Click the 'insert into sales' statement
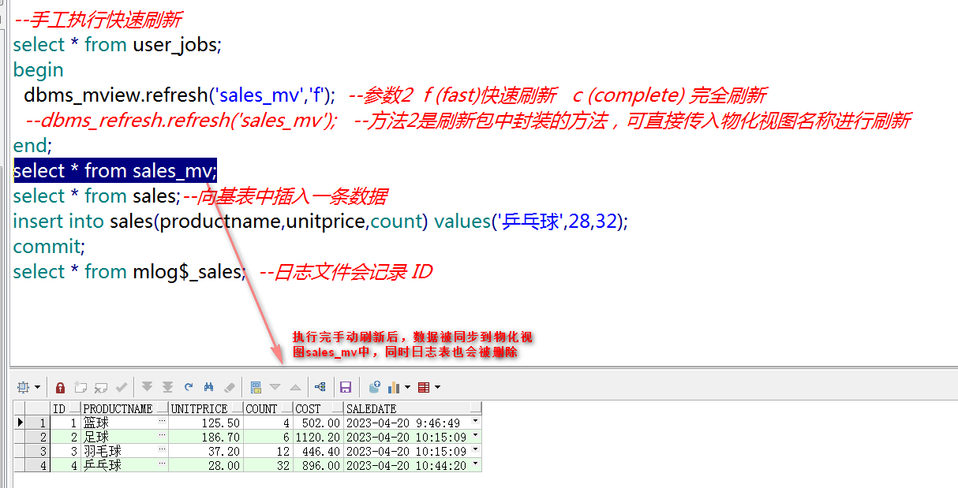958x488 pixels. [x=320, y=222]
